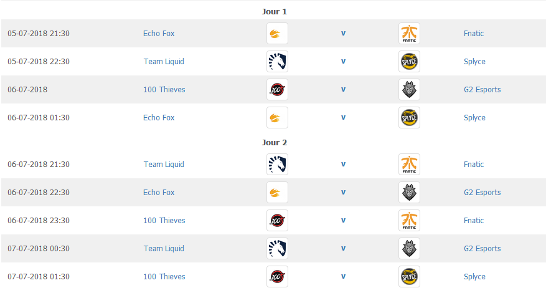Click Splyce logo in 07-07-2018 01:30 match
This screenshot has height=298, width=546.
coord(409,276)
